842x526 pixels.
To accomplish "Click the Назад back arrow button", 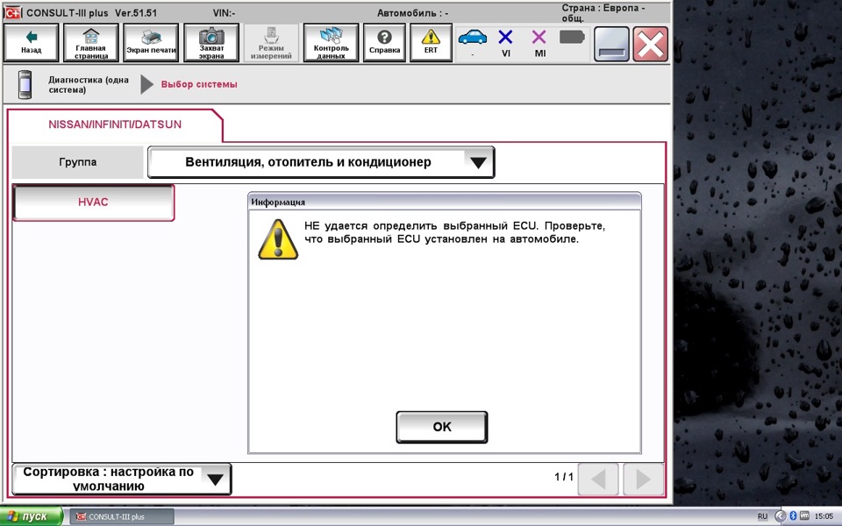I will (x=32, y=43).
